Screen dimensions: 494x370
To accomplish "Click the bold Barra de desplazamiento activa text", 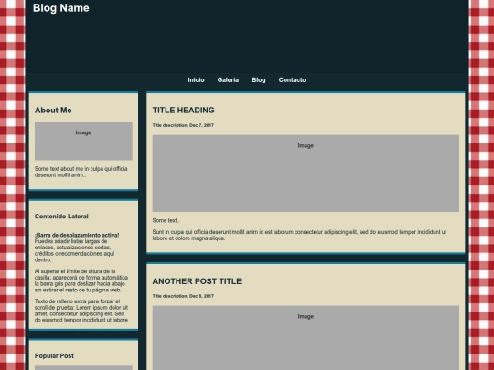I will click(77, 235).
